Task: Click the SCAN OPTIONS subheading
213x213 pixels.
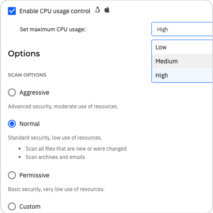Action: [27, 75]
